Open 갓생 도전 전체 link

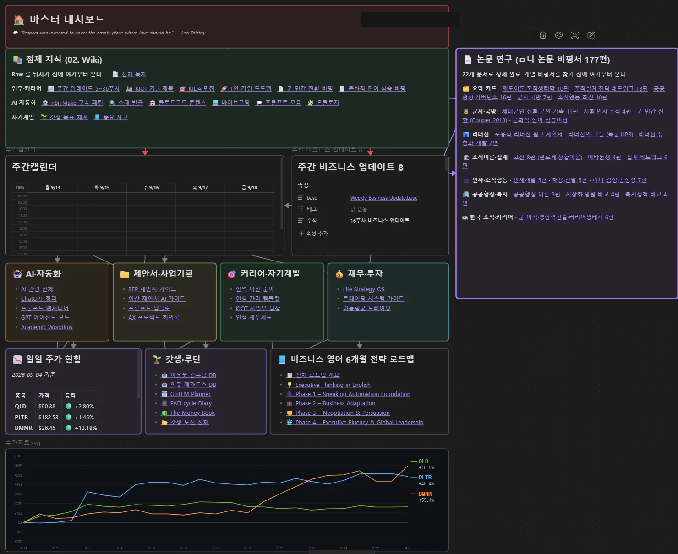[189, 422]
